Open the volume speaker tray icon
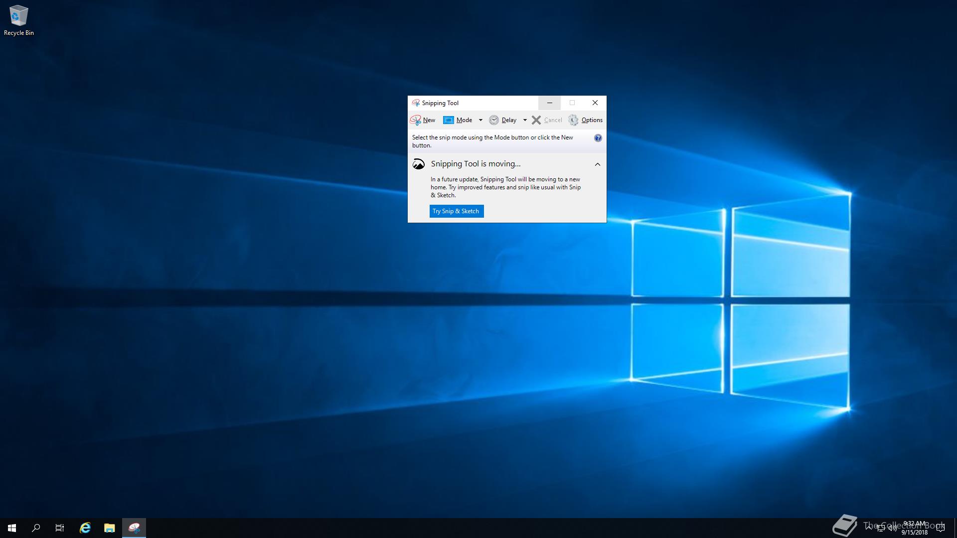This screenshot has height=538, width=957. pyautogui.click(x=892, y=528)
